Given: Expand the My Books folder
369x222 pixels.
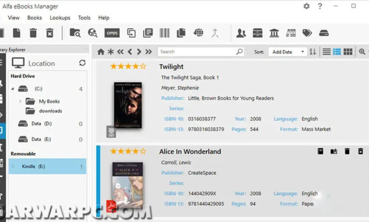Looking at the screenshot, I should coord(20,101).
